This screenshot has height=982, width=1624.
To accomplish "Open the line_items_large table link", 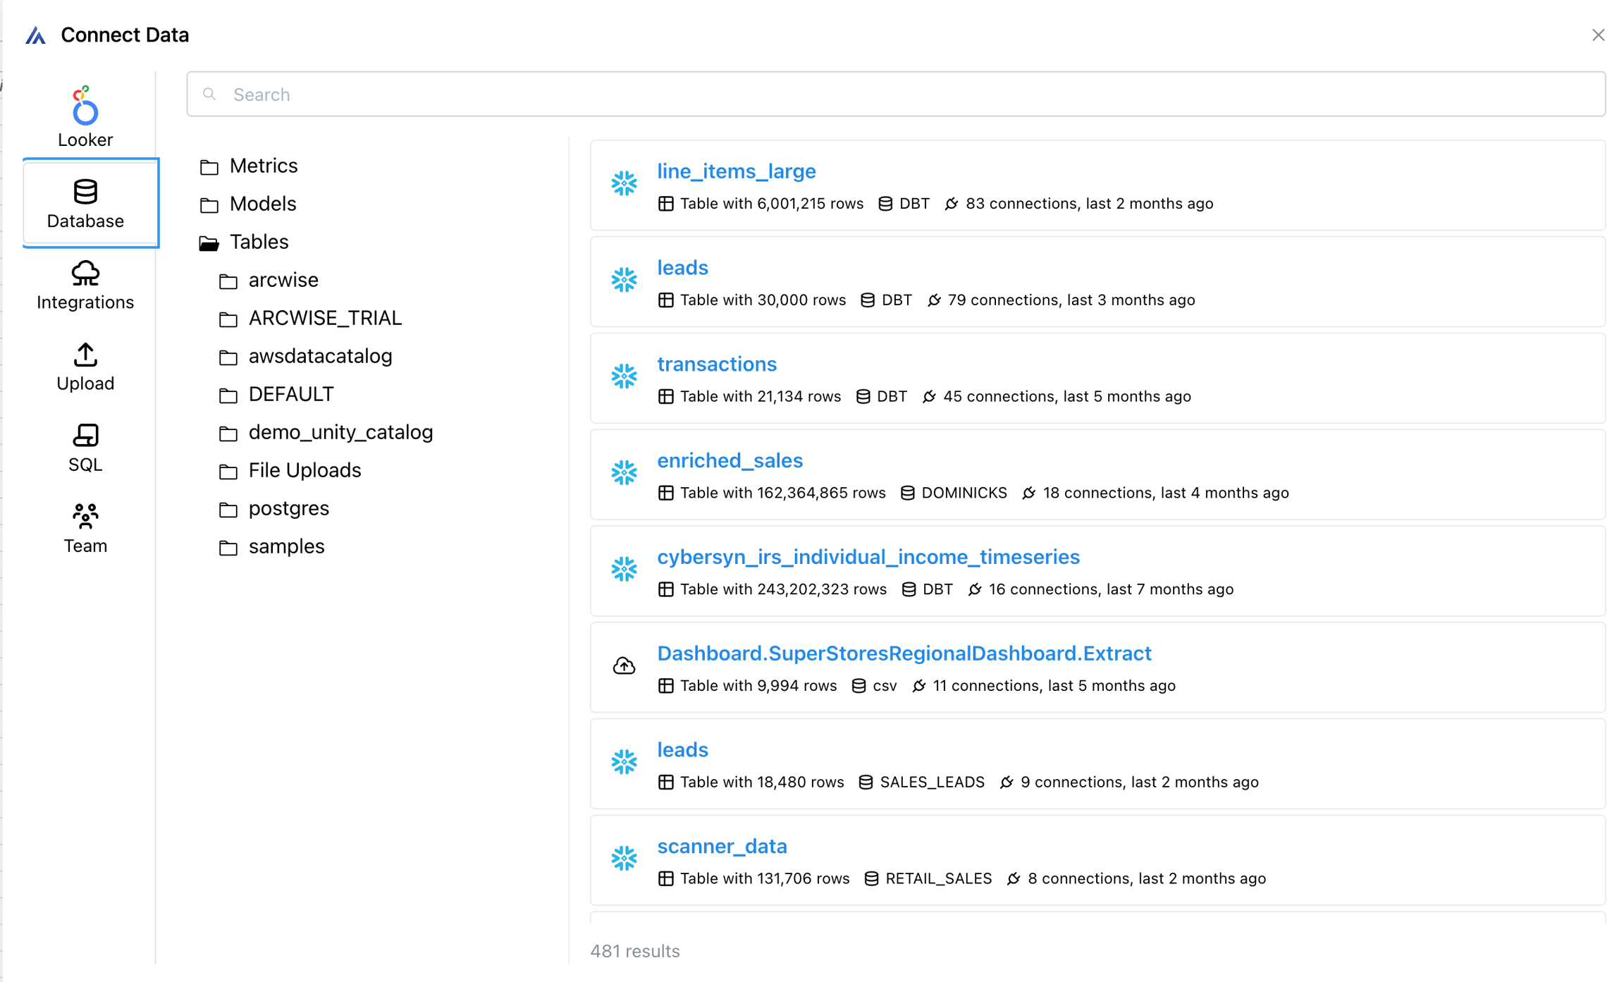I will pyautogui.click(x=736, y=171).
